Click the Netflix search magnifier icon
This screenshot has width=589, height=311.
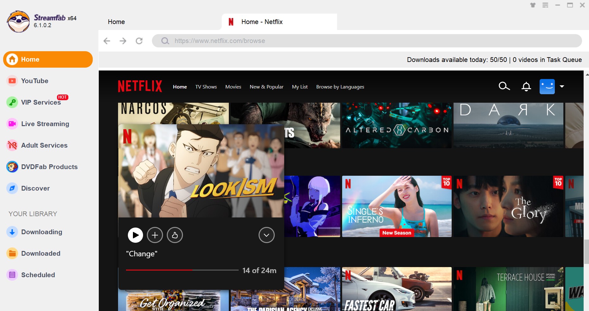(x=504, y=86)
